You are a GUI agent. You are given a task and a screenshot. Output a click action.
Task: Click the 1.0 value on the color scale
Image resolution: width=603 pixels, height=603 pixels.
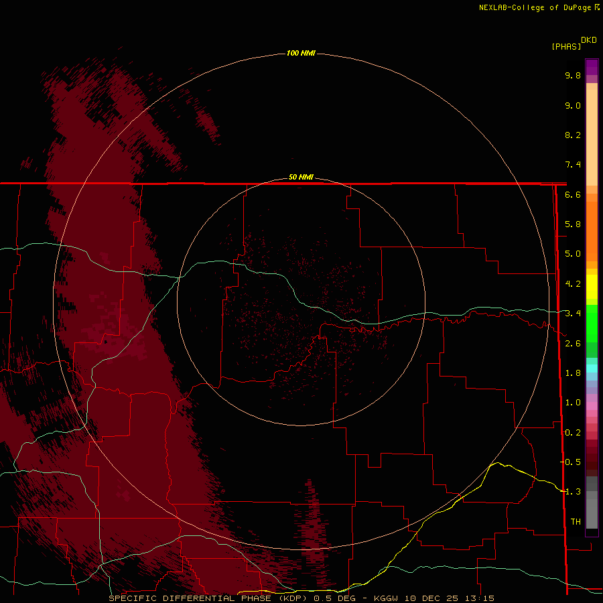coord(573,403)
